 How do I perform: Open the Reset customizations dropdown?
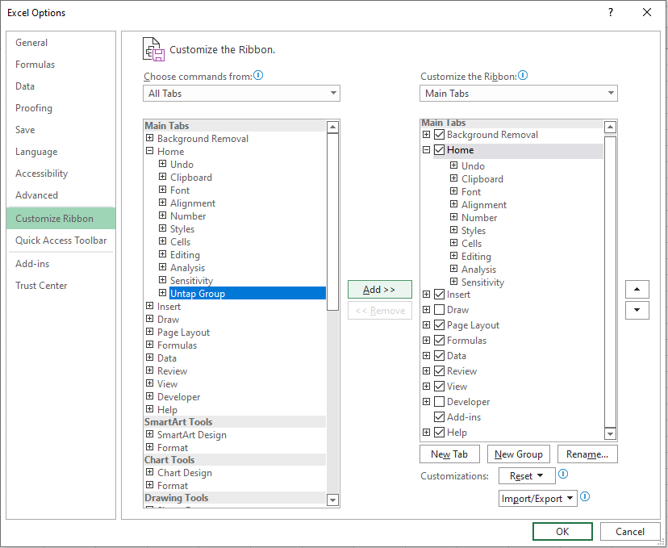[527, 476]
